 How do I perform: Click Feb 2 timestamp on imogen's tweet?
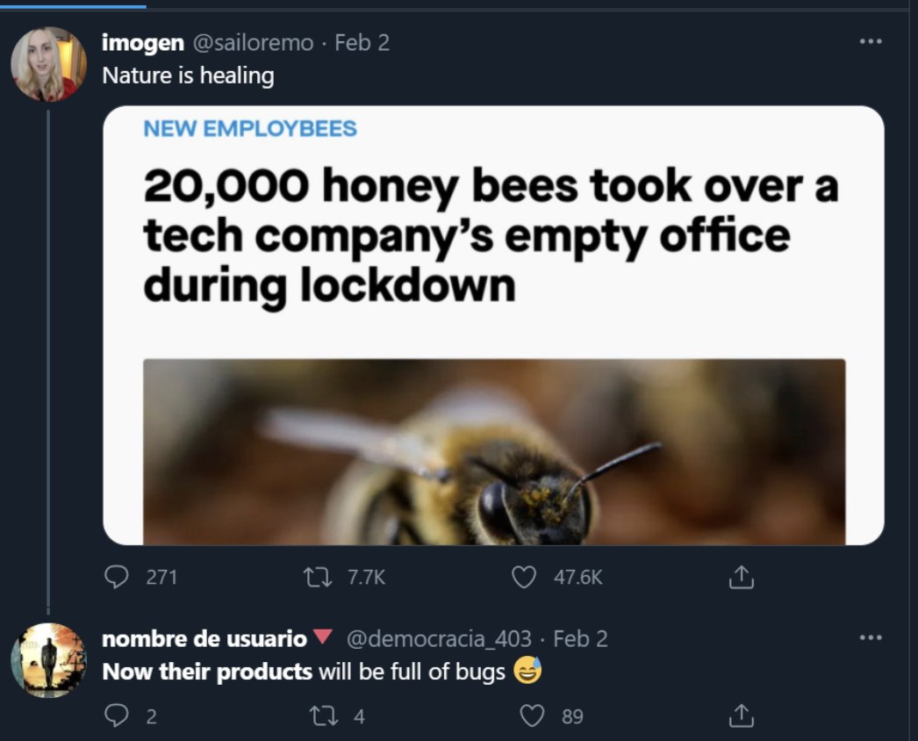(362, 43)
